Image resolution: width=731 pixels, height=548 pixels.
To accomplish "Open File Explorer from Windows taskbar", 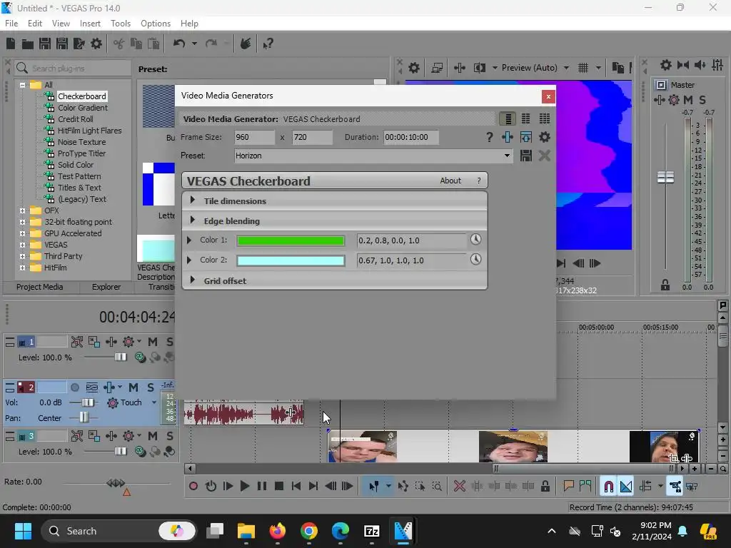I will tap(246, 531).
